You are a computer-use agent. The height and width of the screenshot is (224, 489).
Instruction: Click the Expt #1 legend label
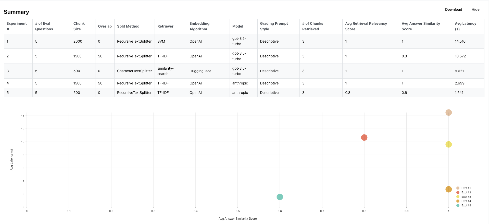tap(466, 188)
